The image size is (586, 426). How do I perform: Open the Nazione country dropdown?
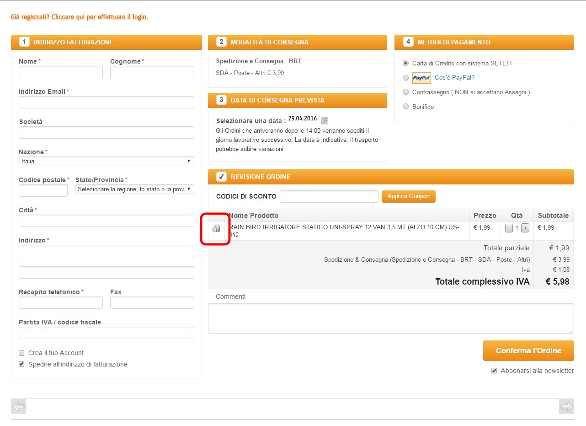click(106, 161)
